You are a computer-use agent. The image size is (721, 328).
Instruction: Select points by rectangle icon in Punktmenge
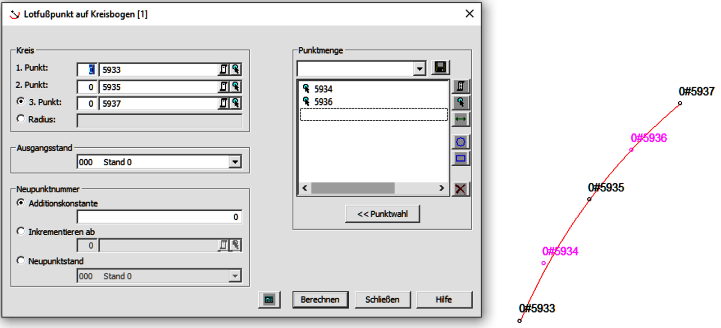460,159
